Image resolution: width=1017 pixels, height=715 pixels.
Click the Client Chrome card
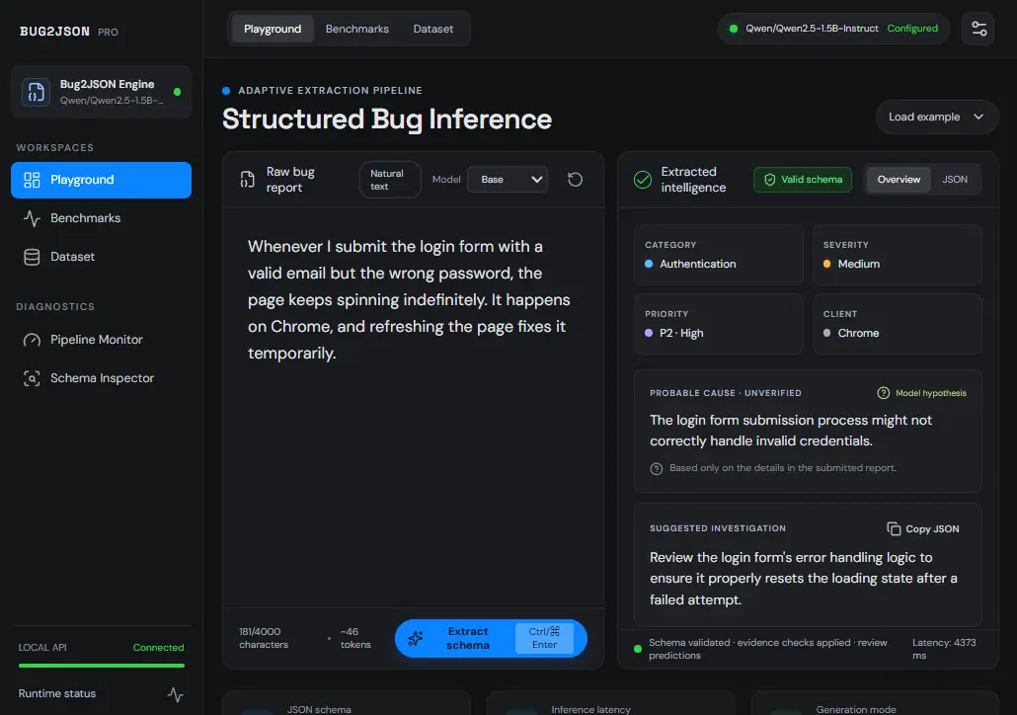[897, 324]
